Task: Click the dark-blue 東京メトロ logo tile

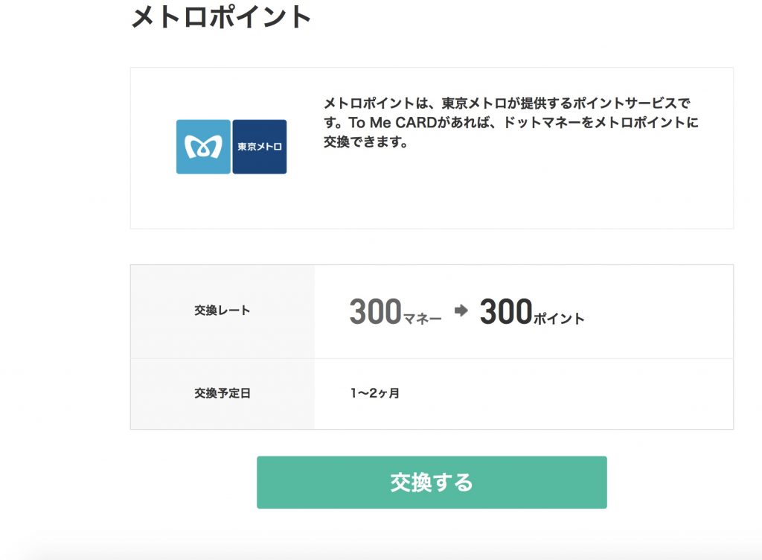Action: 260,147
